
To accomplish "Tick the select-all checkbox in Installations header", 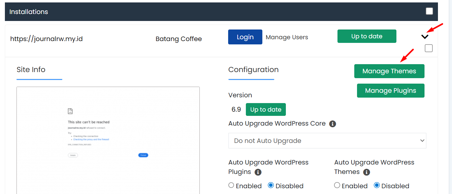I will [429, 11].
